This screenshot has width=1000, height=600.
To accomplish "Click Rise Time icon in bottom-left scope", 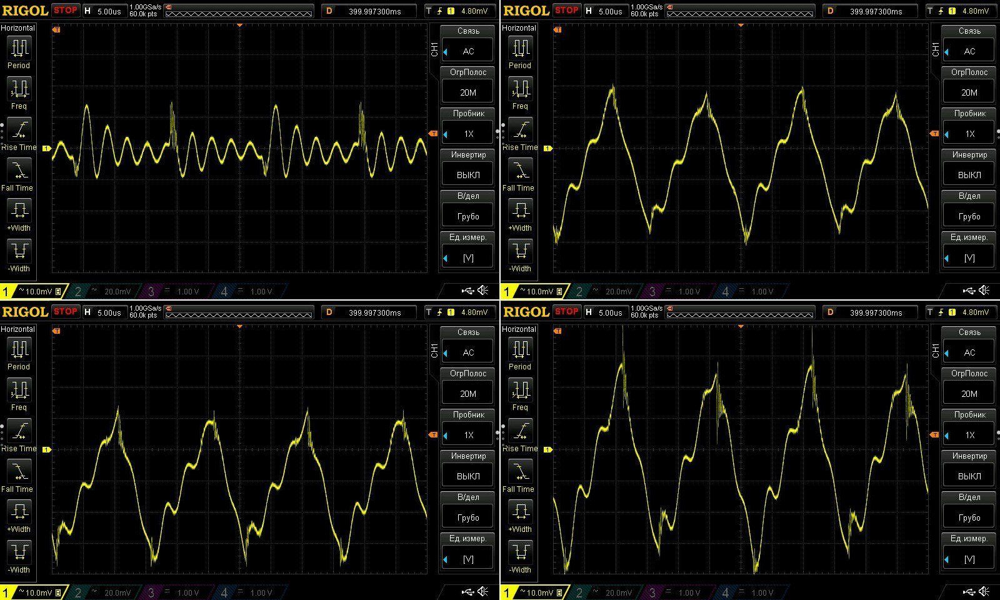I will point(19,431).
